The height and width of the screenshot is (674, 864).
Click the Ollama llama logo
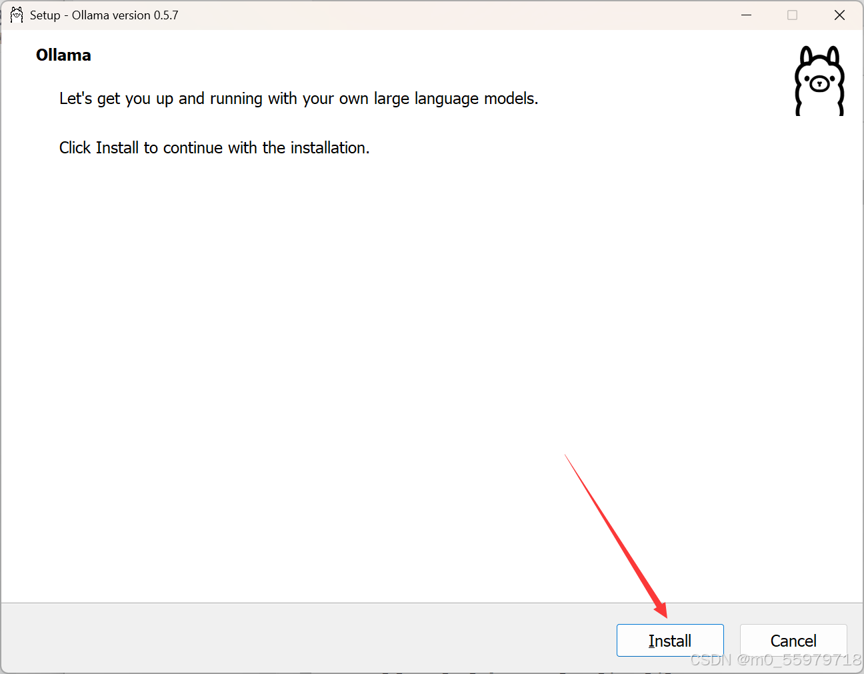(819, 81)
